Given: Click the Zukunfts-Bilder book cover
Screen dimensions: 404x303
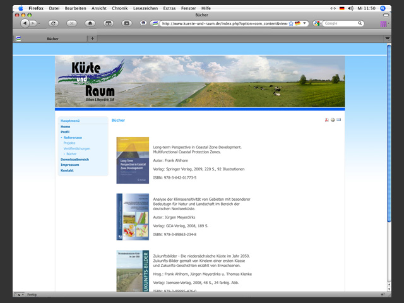Looking at the screenshot, I should (133, 271).
